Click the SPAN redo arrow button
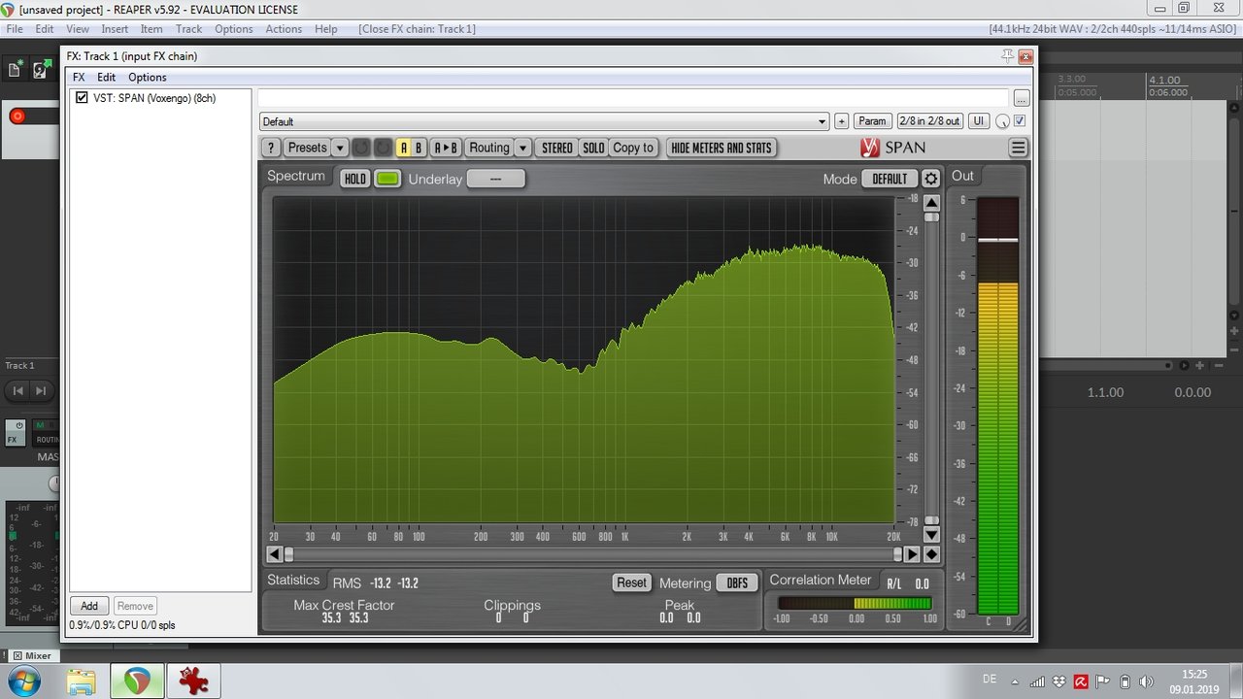Image resolution: width=1243 pixels, height=699 pixels. (384, 148)
